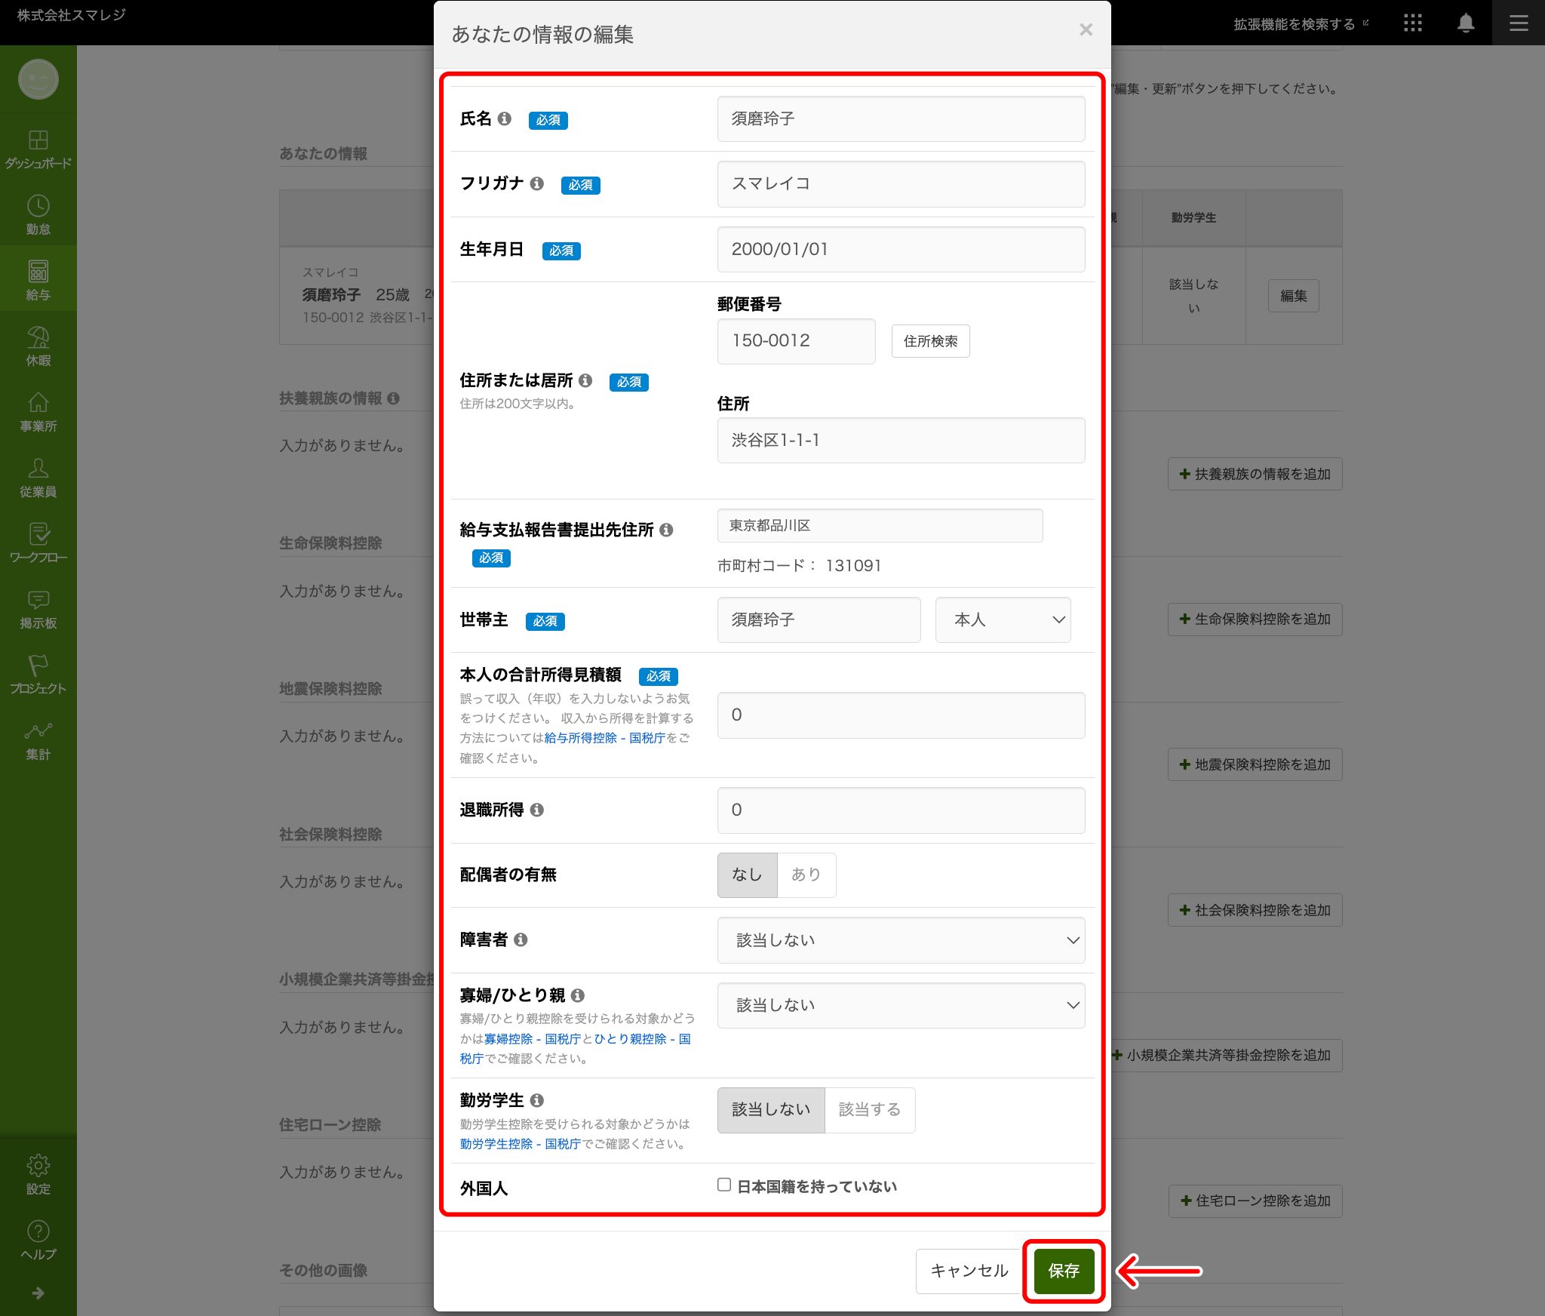
Task: Open the hamburger menu at top right
Action: point(1519,23)
